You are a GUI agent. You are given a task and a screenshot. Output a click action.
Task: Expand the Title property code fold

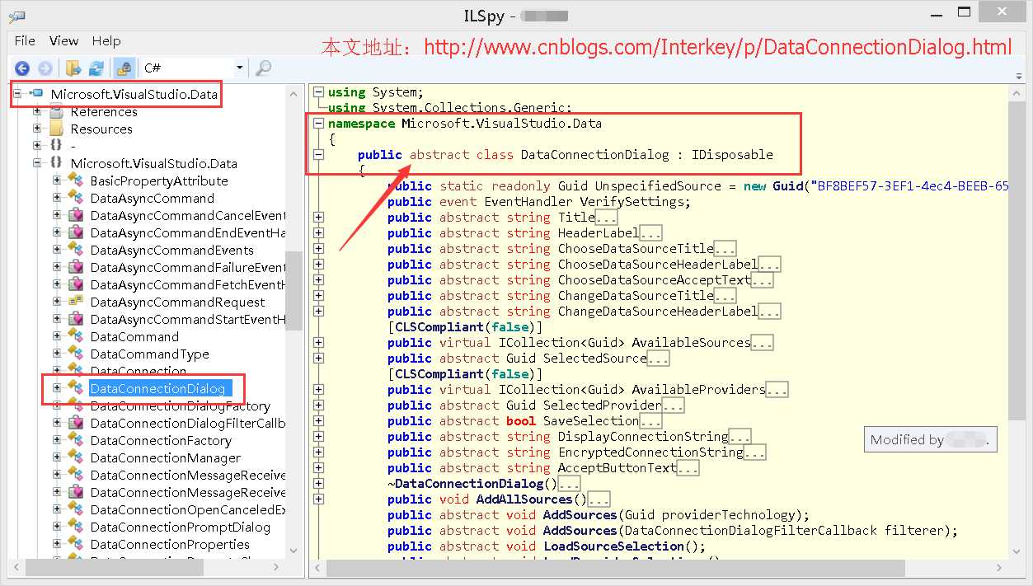(318, 218)
